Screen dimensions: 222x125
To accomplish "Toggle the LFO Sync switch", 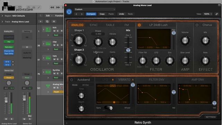I will [x=109, y=108].
